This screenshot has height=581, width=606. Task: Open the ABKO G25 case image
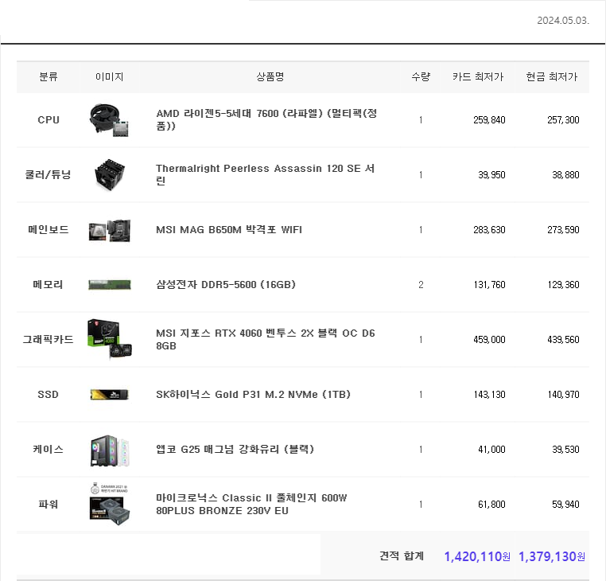point(110,450)
